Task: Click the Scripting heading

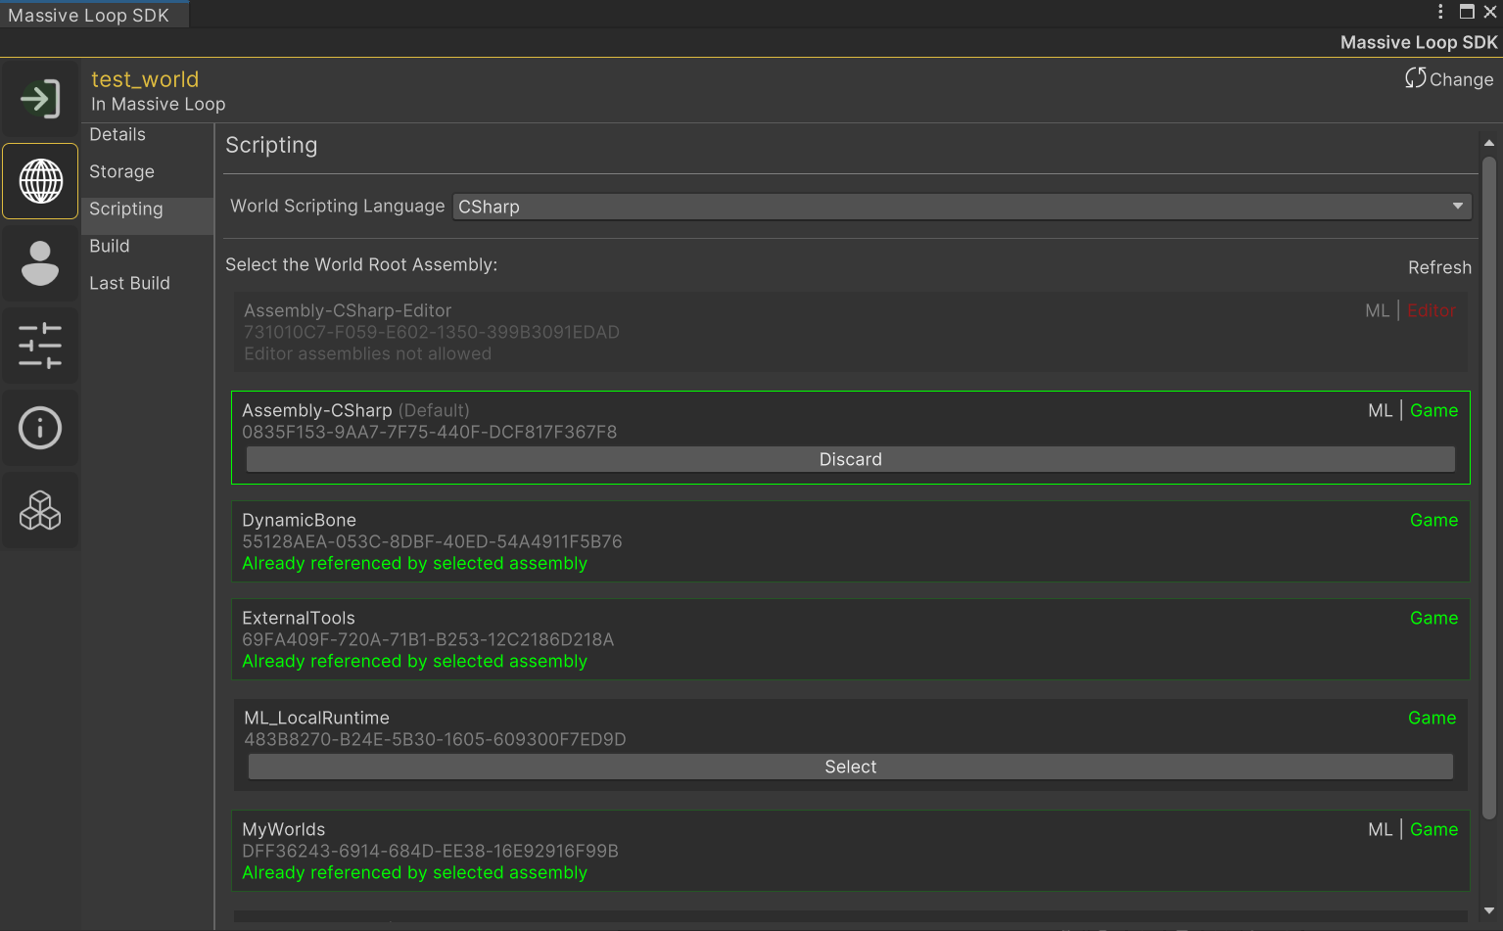Action: pos(271,145)
